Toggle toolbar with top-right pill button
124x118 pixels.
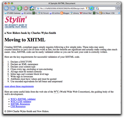(x=118, y=4)
